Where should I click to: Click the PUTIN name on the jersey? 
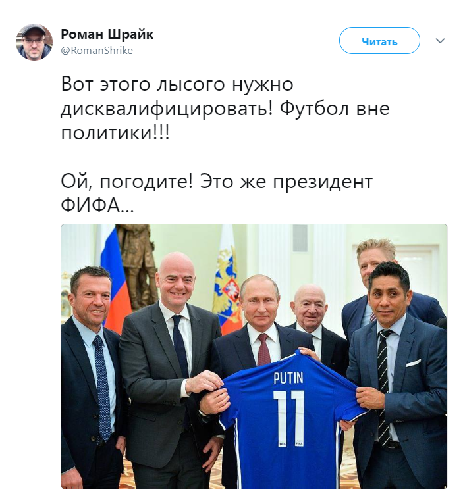pyautogui.click(x=288, y=378)
